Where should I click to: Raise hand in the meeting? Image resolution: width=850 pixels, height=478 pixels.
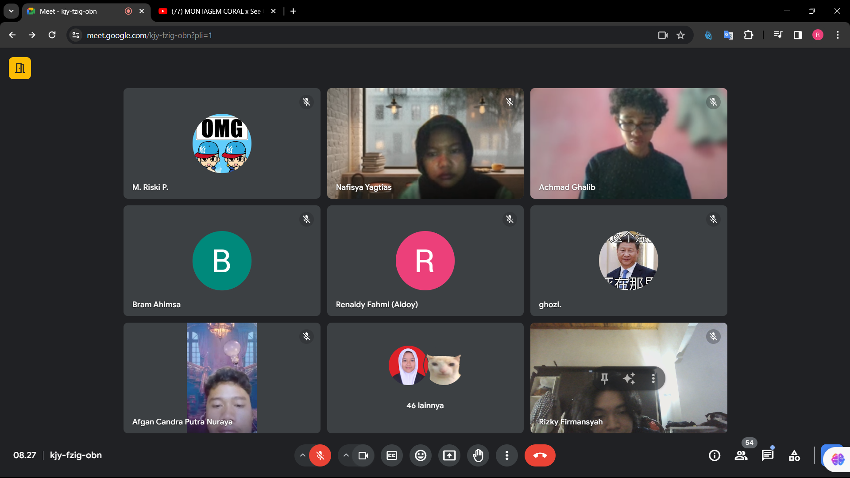point(478,455)
